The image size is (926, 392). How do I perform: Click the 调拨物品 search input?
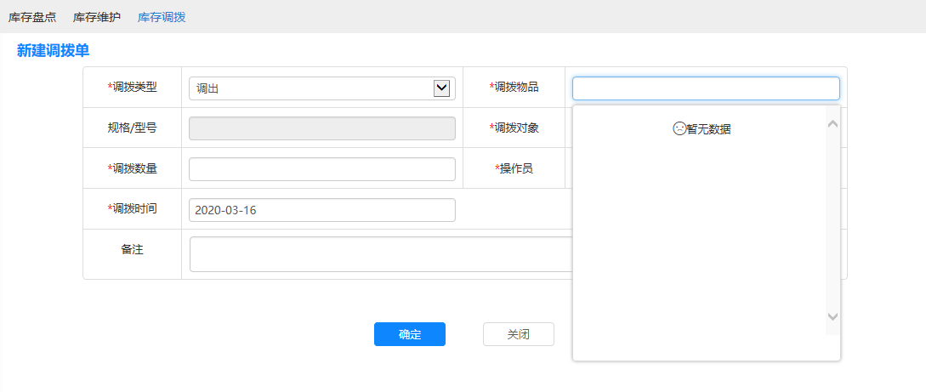[x=705, y=88]
